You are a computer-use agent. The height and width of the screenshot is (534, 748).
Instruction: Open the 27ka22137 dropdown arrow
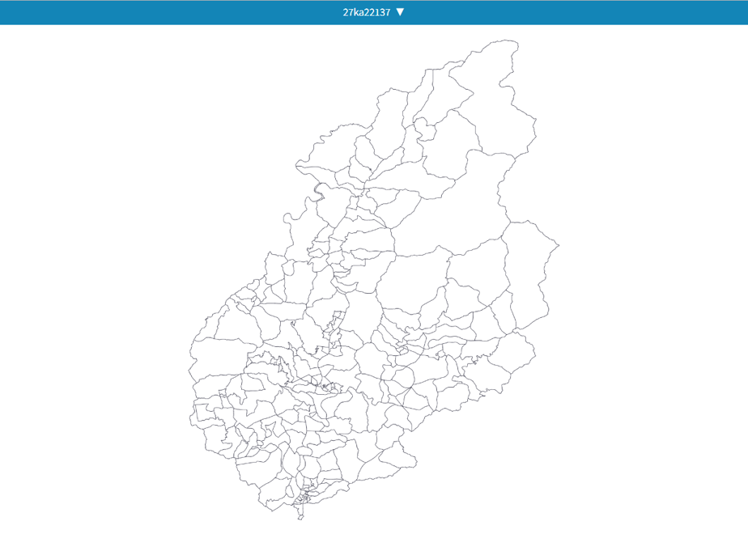click(400, 12)
